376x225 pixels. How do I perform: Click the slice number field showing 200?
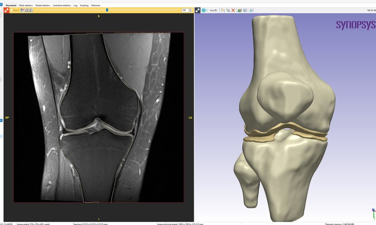(x=185, y=10)
